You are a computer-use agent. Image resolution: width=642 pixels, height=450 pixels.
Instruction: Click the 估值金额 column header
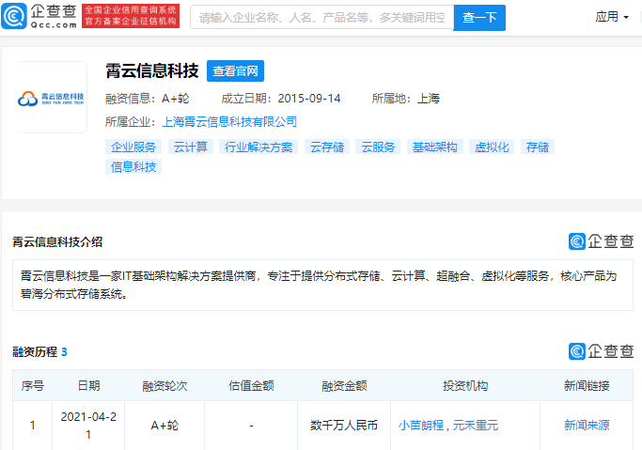(251, 385)
